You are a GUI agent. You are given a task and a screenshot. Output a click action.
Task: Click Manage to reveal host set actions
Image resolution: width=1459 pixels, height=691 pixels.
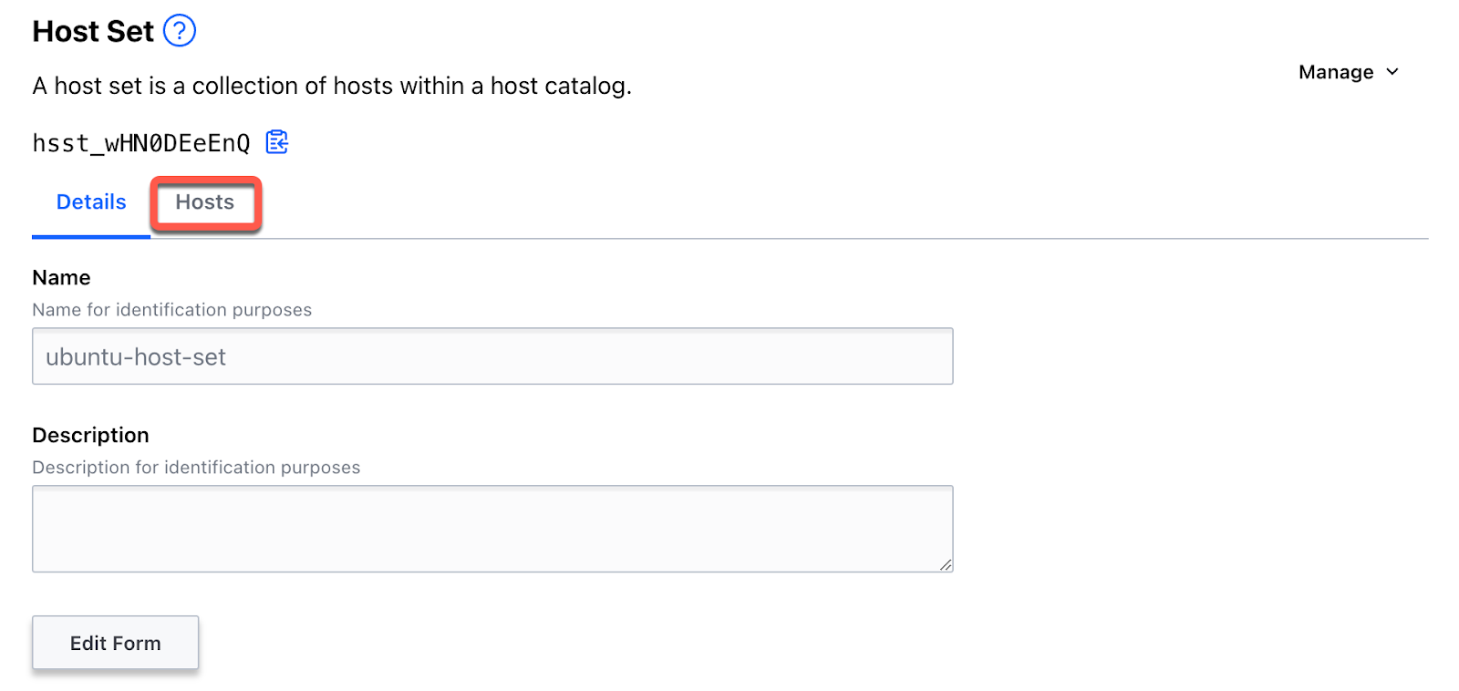click(1337, 71)
